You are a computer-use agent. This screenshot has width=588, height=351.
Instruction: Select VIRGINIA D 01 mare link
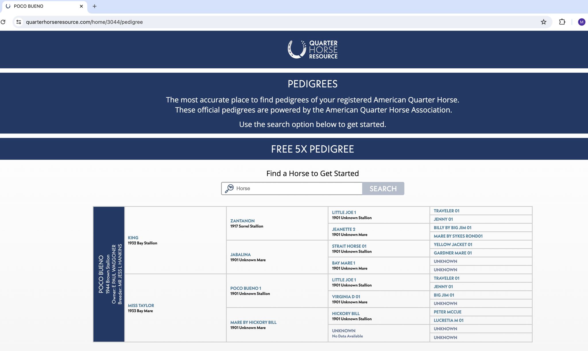click(346, 297)
